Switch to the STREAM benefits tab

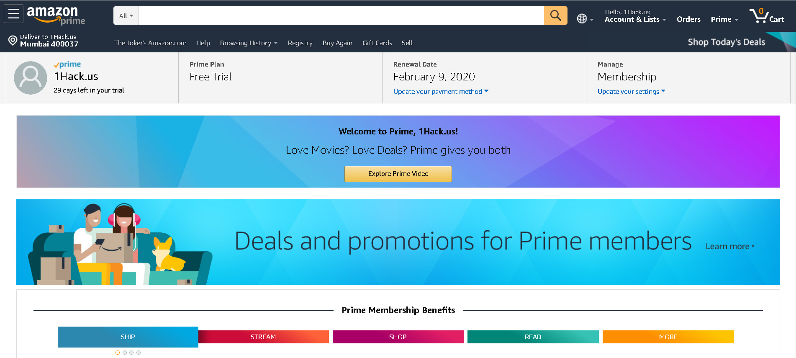(x=263, y=337)
